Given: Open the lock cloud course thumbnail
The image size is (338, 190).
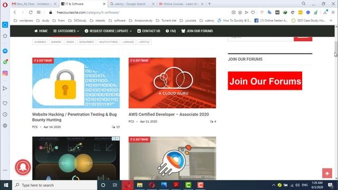Looking at the screenshot, I should point(76,83).
